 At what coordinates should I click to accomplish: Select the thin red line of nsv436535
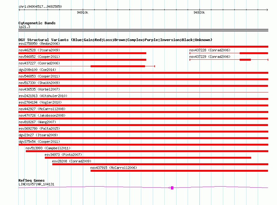[x=143, y=92]
